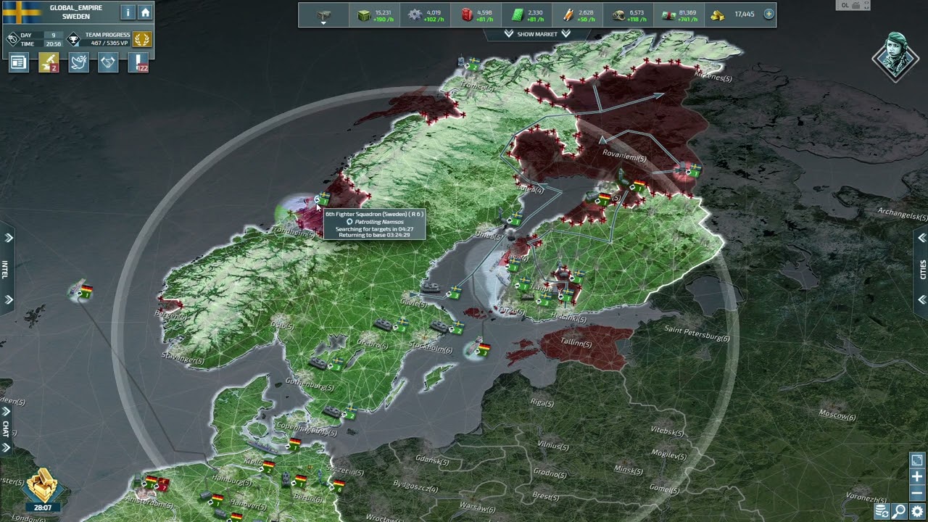Viewport: 928px width, 522px height.
Task: Open the game info button
Action: tap(128, 12)
